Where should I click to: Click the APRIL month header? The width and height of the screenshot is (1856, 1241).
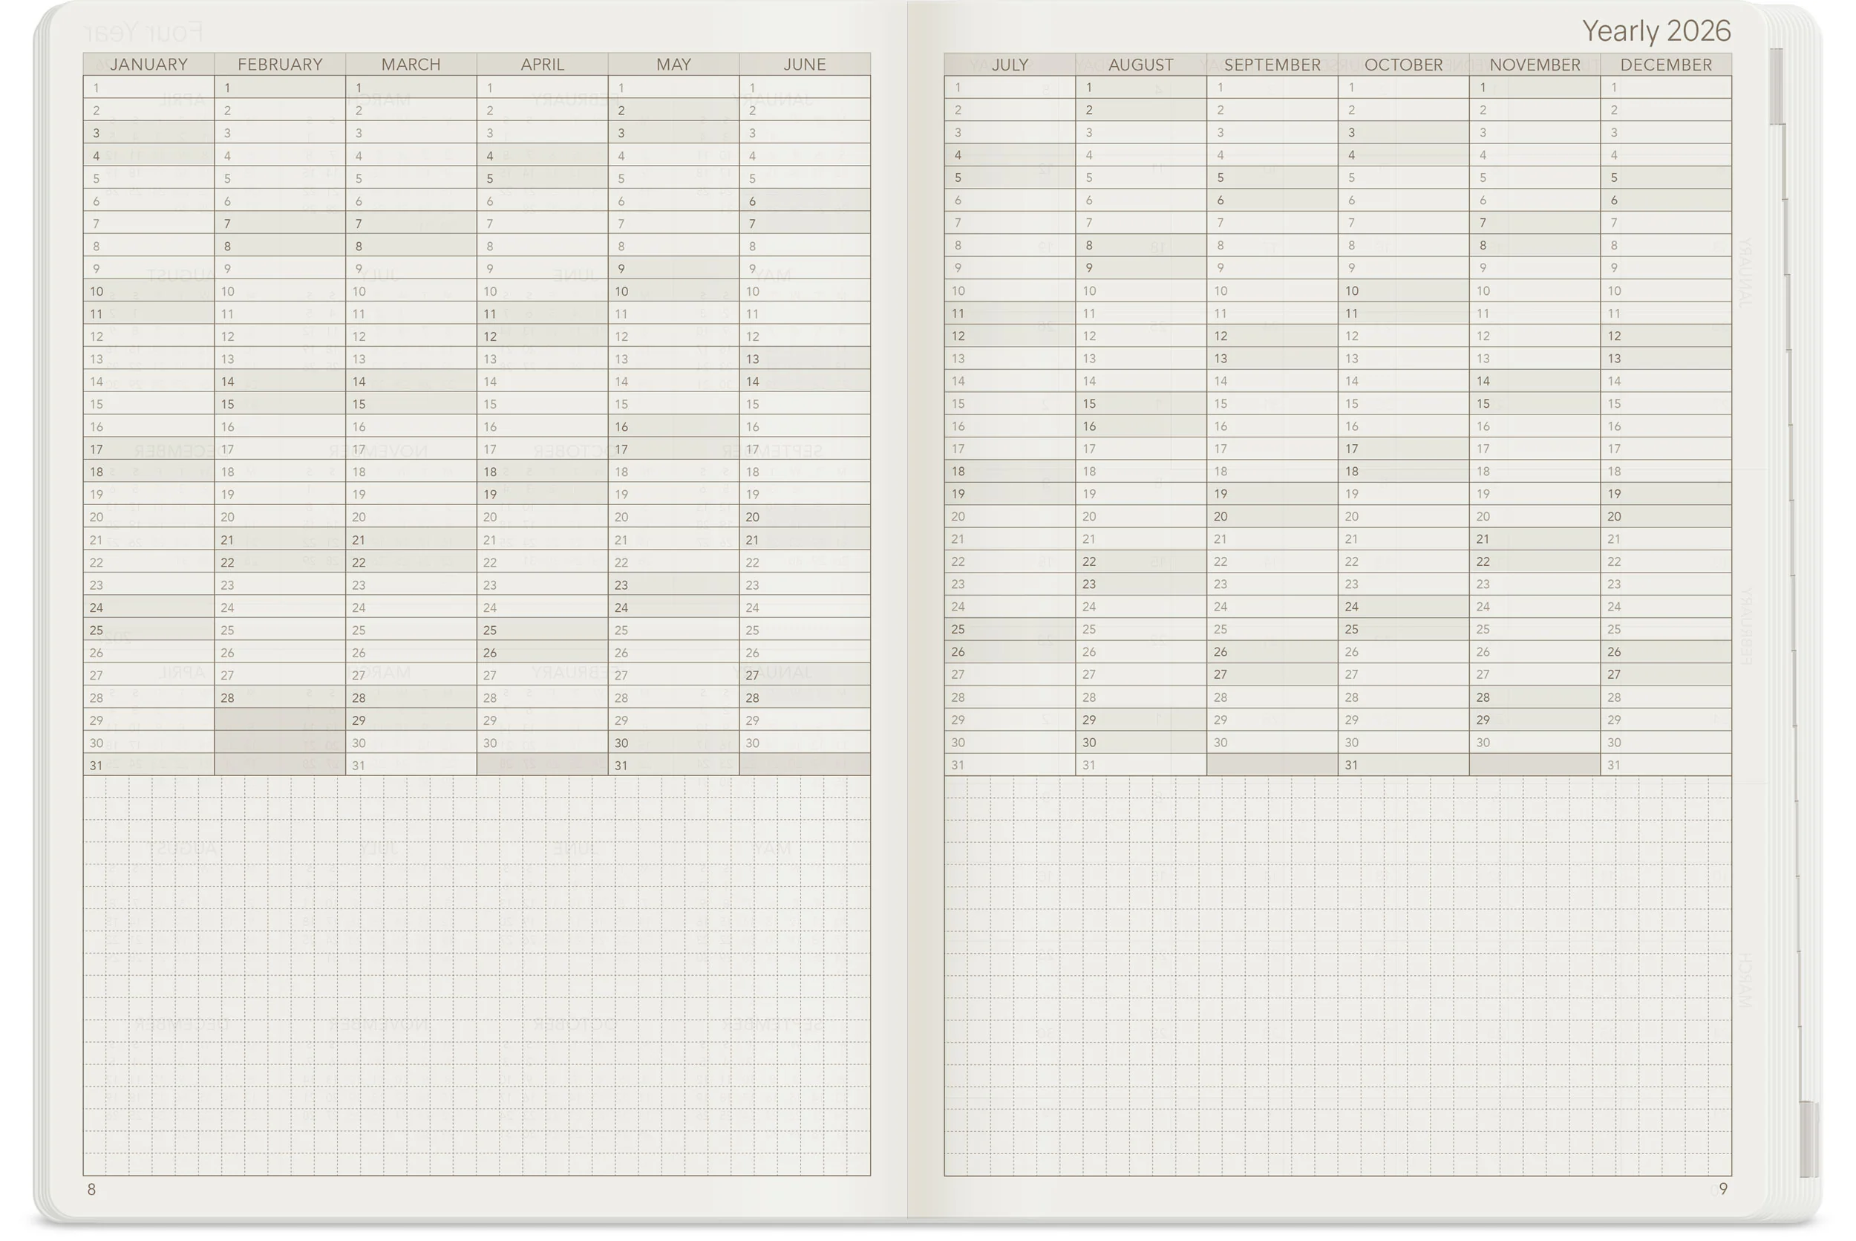pyautogui.click(x=542, y=64)
